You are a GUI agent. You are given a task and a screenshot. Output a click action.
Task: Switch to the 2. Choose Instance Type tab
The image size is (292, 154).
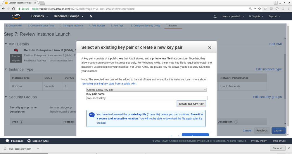[41, 26]
